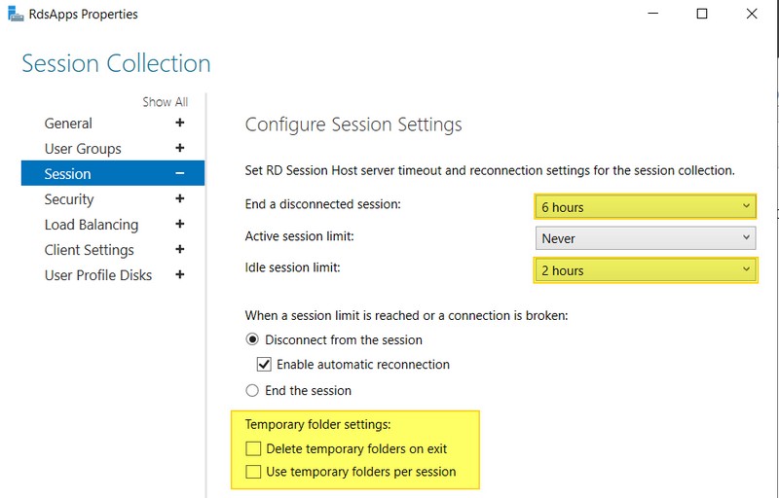Uncheck Enable automatic reconnection

tap(263, 365)
